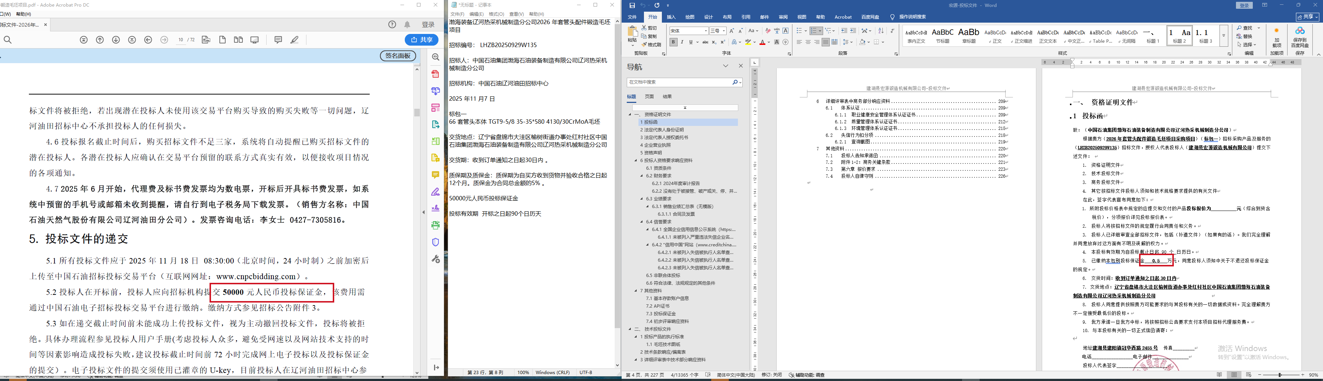Image resolution: width=1323 pixels, height=381 pixels.
Task: Go to next page in Acrobat
Action: (116, 40)
